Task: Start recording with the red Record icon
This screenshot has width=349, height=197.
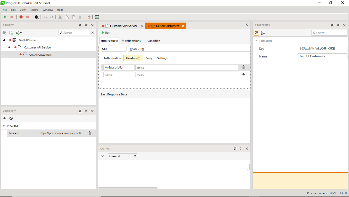Action: click(21, 17)
